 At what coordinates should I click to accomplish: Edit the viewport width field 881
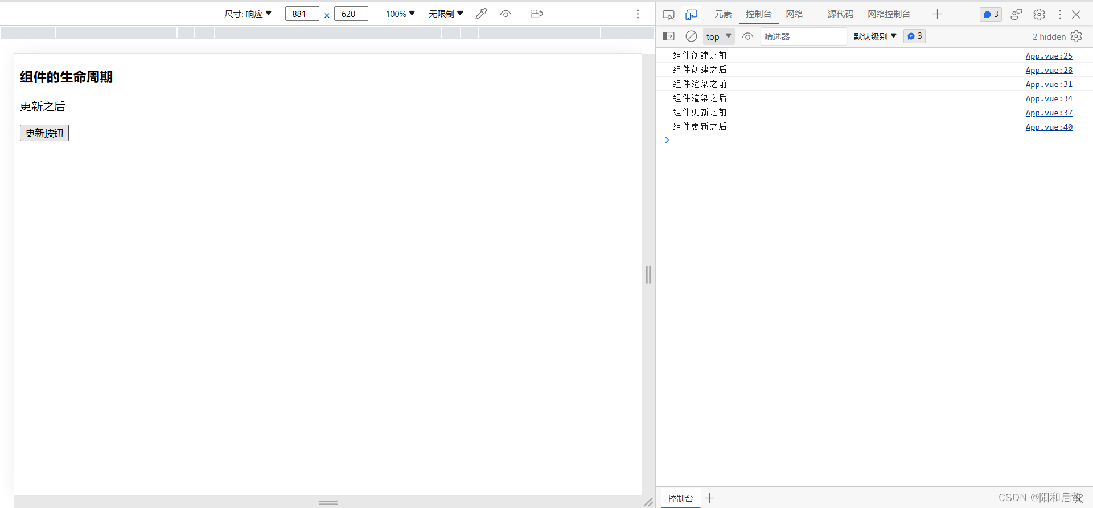(302, 14)
